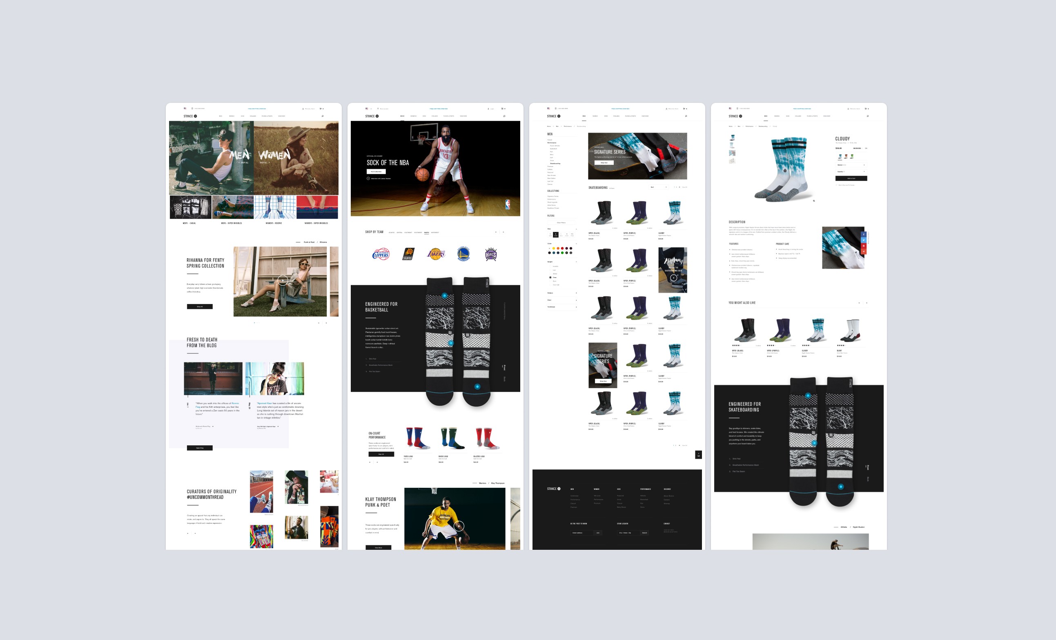The width and height of the screenshot is (1056, 640).
Task: Click the Pinterest share icon
Action: tap(864, 246)
